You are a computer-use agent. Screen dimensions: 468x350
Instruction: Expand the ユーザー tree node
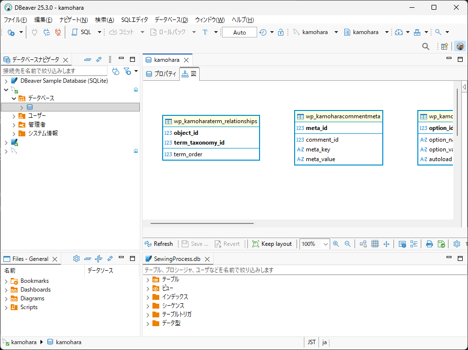click(14, 116)
